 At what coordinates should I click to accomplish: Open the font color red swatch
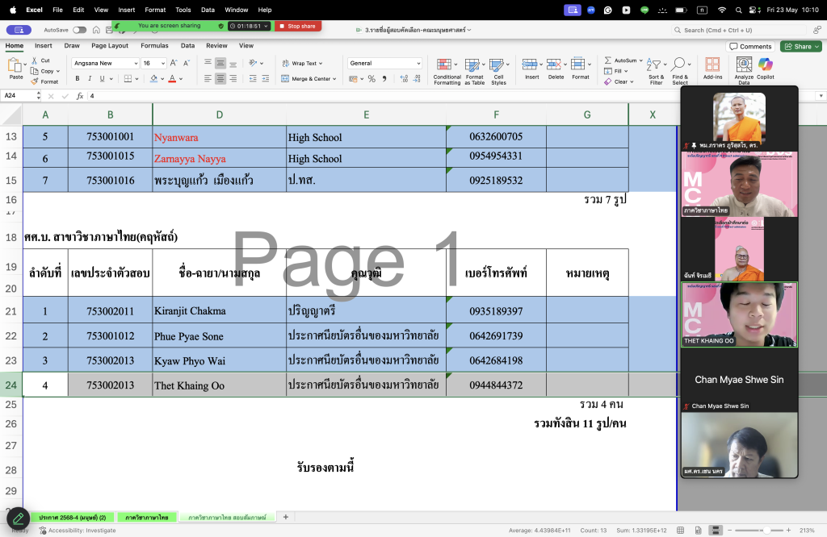pos(172,78)
